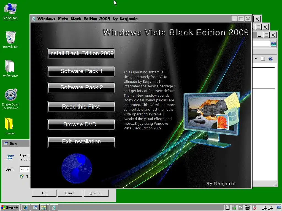Click Browse... in the Run dialog
The width and height of the screenshot is (282, 211).
96,193
